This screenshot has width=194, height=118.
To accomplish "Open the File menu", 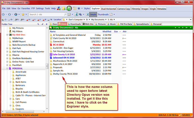I will (x=4, y=8).
